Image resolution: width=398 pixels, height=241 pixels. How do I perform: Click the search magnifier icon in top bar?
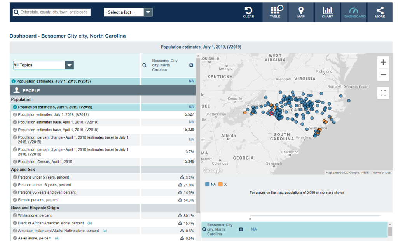(16, 12)
